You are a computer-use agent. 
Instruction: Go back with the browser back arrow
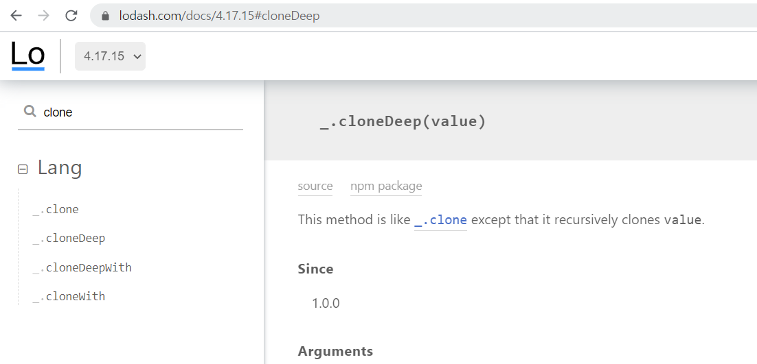tap(16, 16)
